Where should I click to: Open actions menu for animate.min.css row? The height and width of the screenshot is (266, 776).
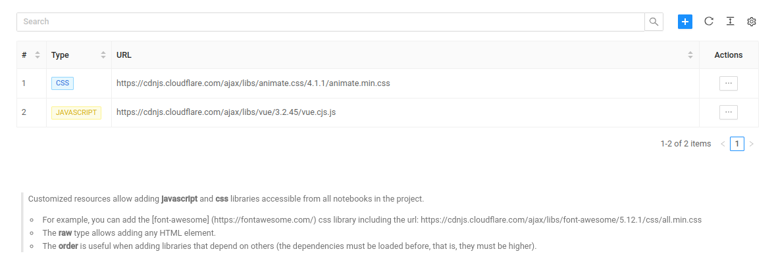[x=729, y=83]
